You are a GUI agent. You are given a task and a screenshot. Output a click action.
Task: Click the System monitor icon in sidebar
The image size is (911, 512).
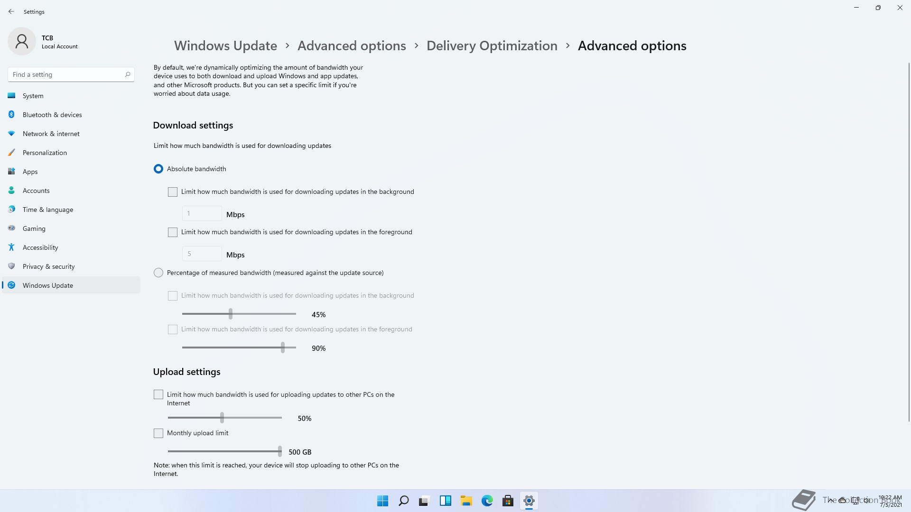click(11, 95)
